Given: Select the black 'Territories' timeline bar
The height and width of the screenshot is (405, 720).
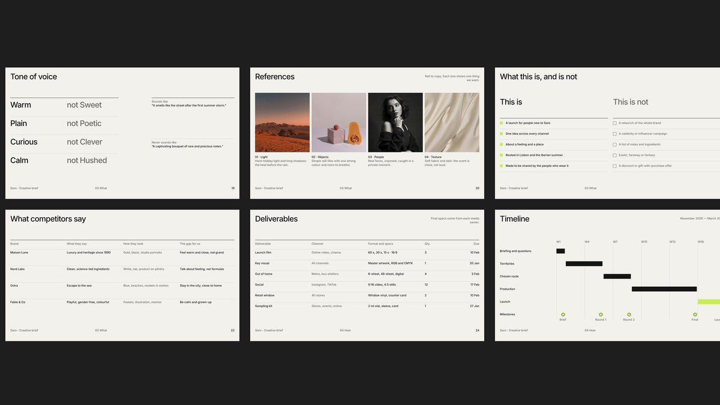Looking at the screenshot, I should [x=584, y=263].
